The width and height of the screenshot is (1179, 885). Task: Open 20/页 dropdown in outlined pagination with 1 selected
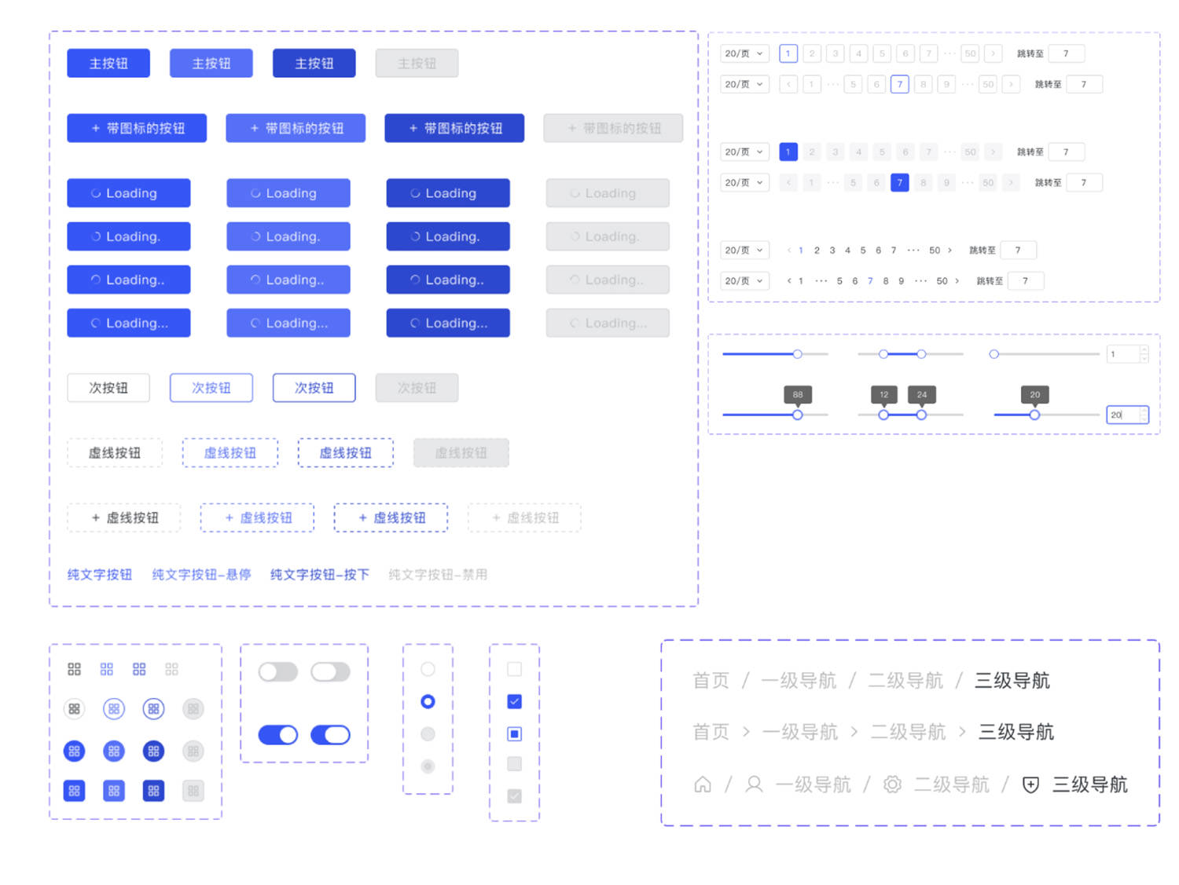click(x=744, y=53)
